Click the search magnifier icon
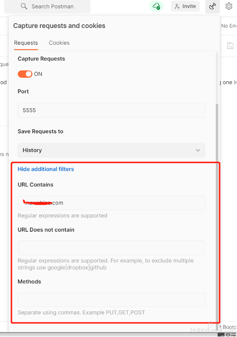 (x=24, y=6)
